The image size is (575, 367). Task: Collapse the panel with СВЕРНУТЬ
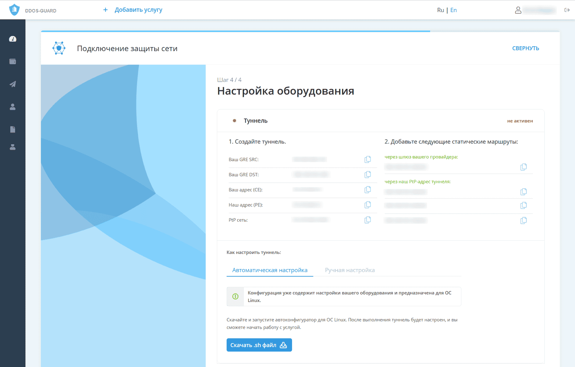coord(526,48)
